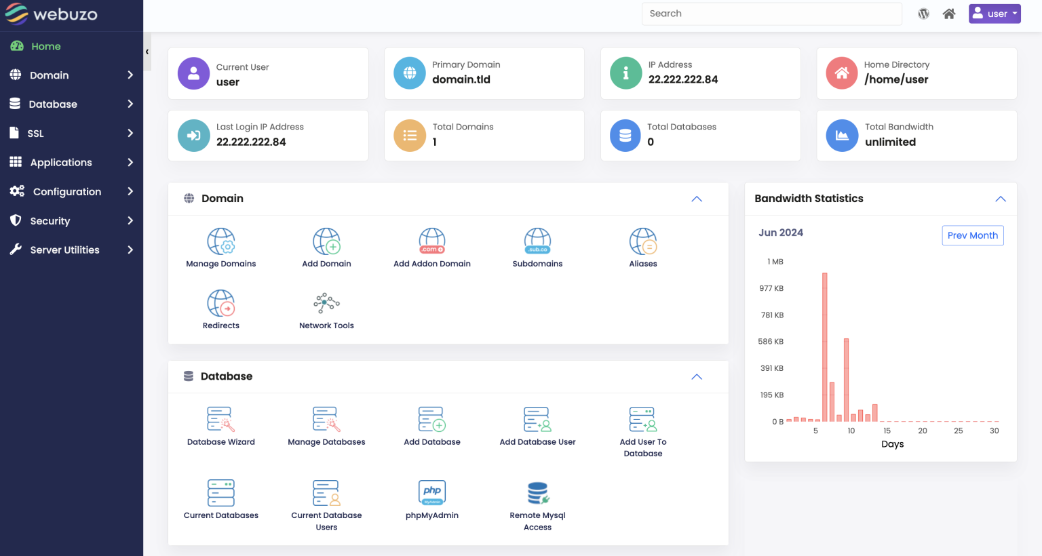This screenshot has height=556, width=1042.
Task: Open Remote Mysql Access
Action: (x=537, y=500)
